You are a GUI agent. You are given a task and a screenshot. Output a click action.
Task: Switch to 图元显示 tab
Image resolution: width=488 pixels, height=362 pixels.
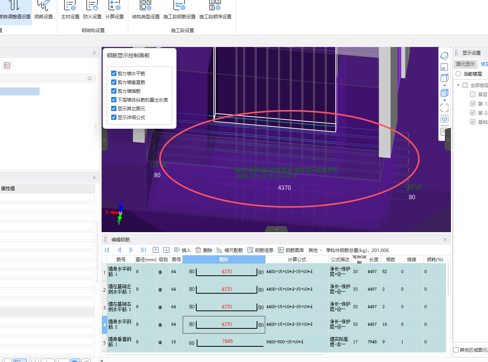465,64
